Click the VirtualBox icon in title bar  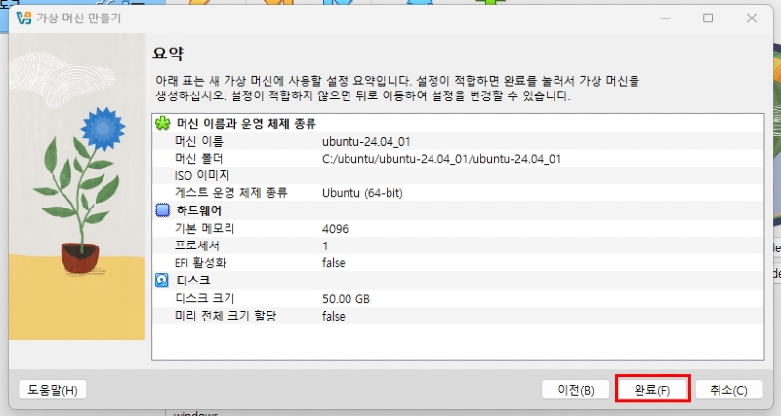click(x=22, y=19)
